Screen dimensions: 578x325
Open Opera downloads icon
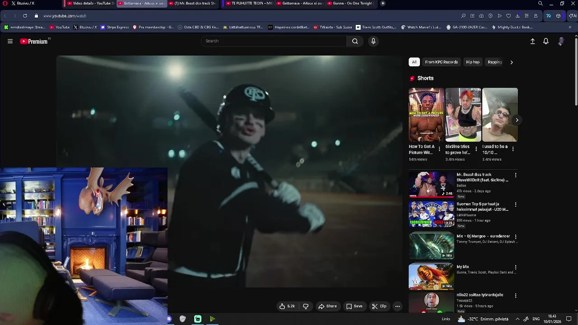pyautogui.click(x=517, y=16)
